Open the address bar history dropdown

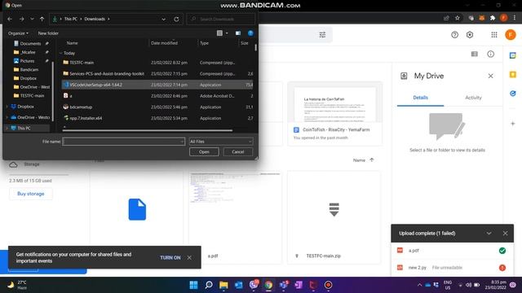point(163,19)
